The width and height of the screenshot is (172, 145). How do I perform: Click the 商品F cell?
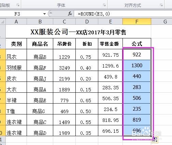40,66
